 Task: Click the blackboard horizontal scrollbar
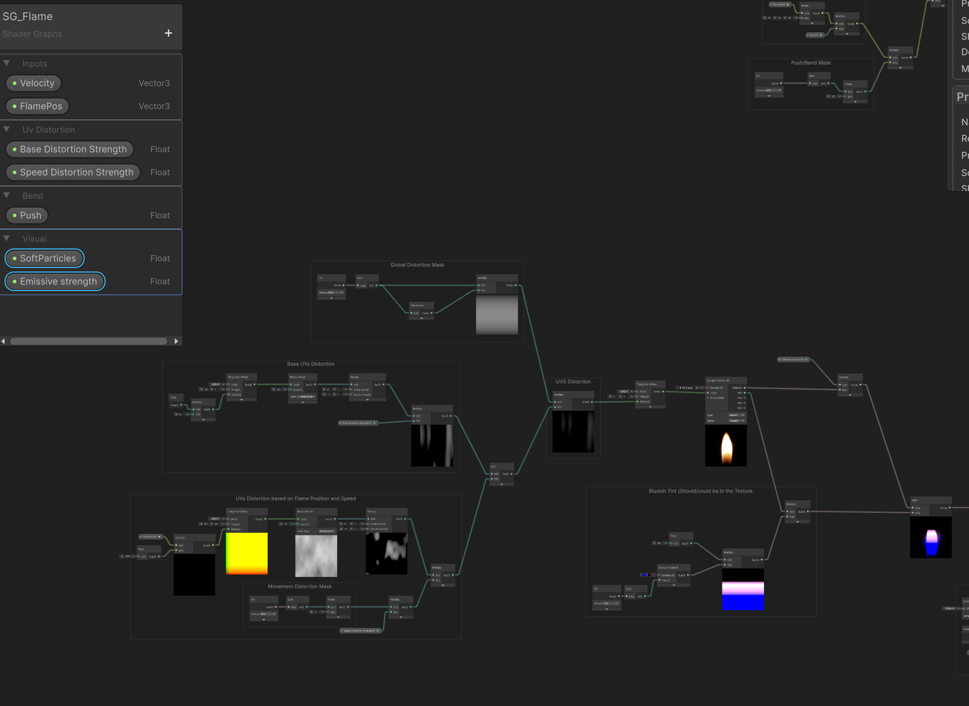87,341
